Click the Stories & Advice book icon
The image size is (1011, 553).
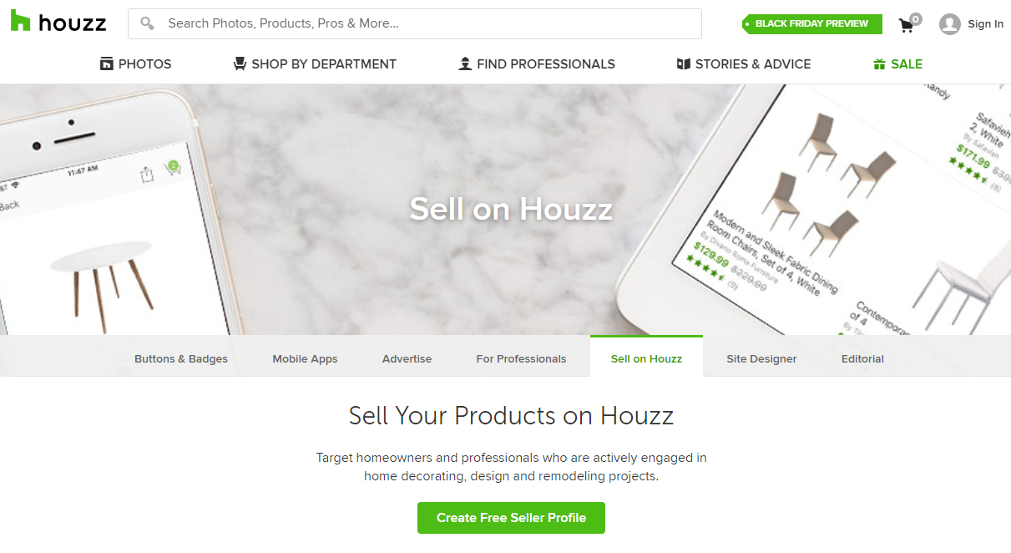683,63
